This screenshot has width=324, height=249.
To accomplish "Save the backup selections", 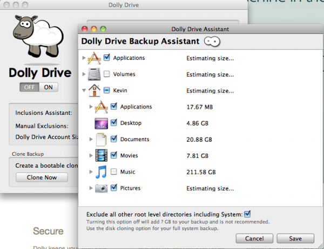I will (x=295, y=238).
